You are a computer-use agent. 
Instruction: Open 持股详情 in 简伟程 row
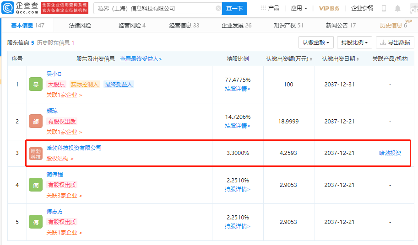point(238,189)
